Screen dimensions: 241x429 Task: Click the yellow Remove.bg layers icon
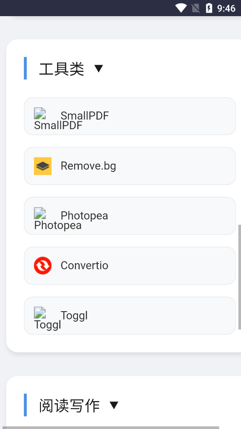[43, 166]
